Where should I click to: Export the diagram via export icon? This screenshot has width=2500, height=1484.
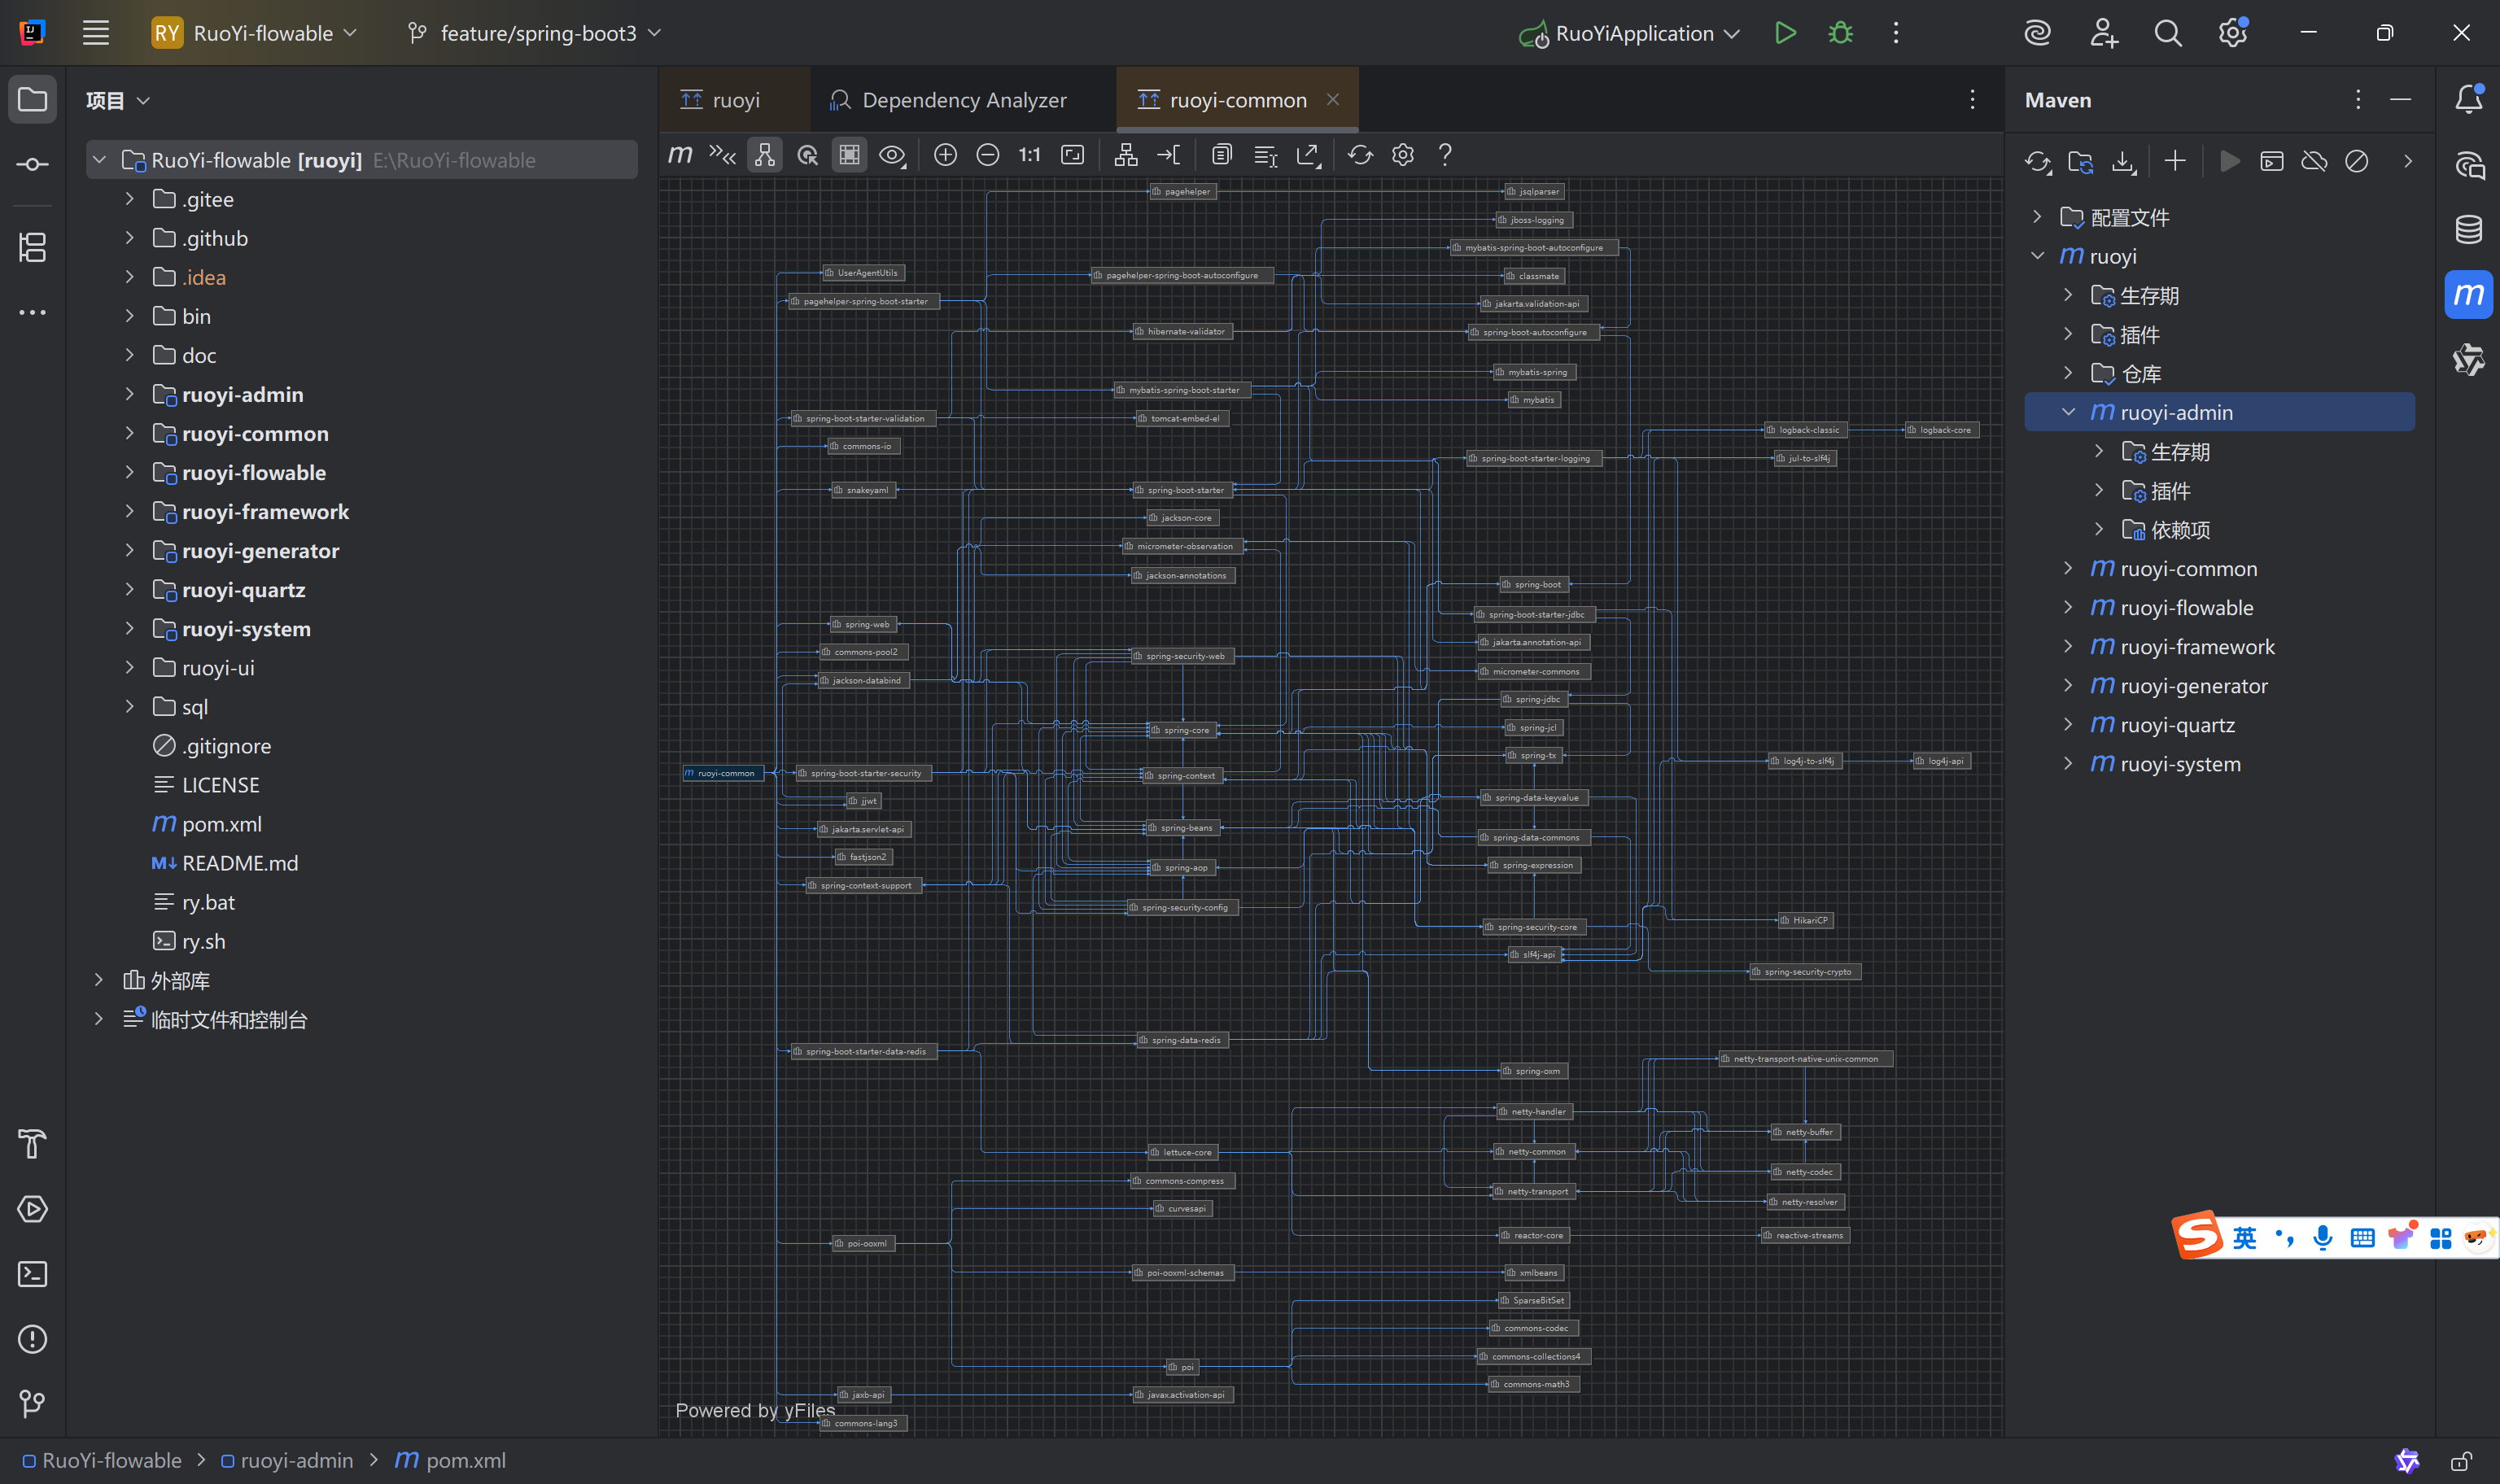(1308, 155)
